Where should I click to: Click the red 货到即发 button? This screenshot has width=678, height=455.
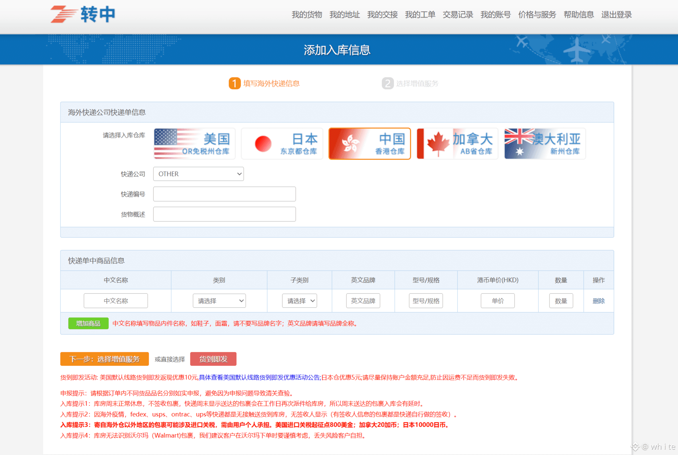pos(213,359)
